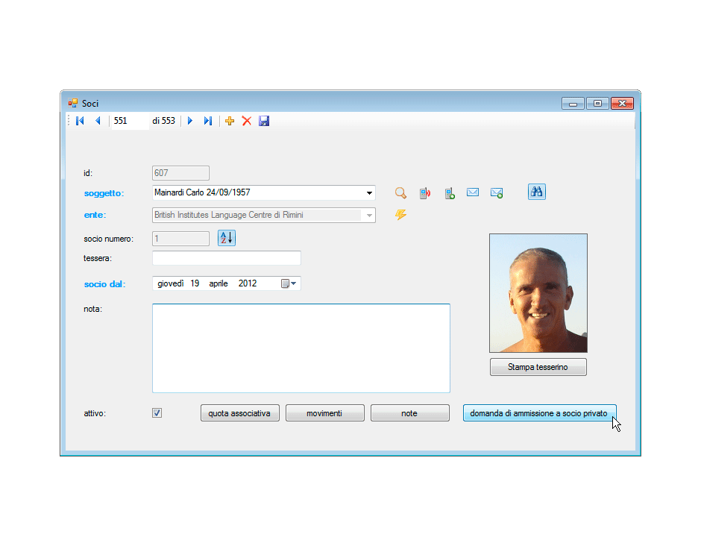This screenshot has height=546, width=701.
Task: Click the 'ente:' label
Action: click(x=95, y=215)
